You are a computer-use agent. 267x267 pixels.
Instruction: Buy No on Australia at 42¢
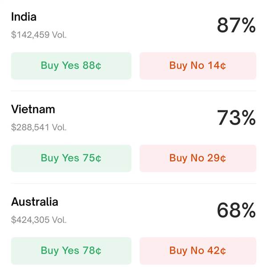pyautogui.click(x=198, y=251)
